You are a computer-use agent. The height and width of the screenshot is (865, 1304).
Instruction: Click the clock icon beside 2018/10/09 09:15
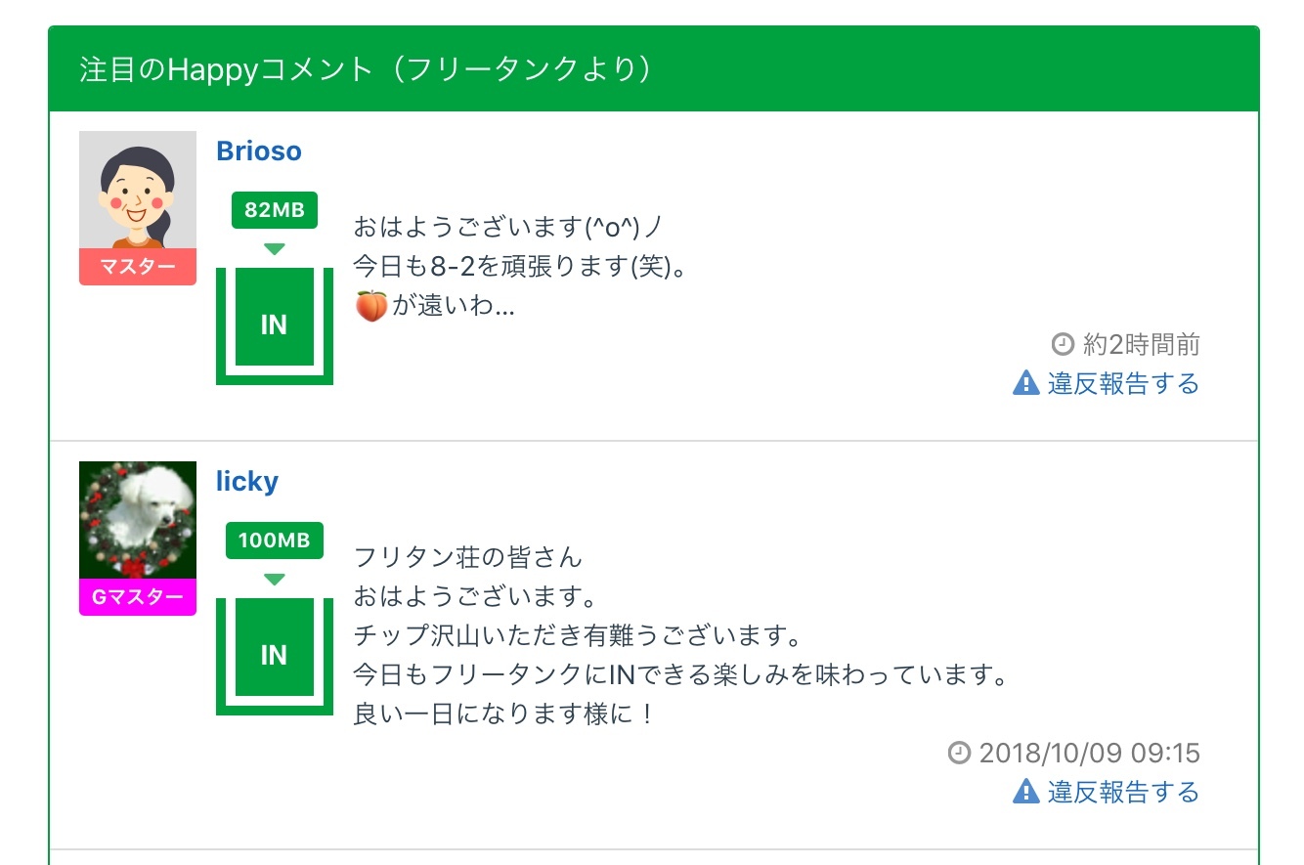tap(960, 753)
